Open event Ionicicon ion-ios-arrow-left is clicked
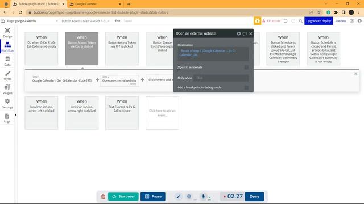 42,113
